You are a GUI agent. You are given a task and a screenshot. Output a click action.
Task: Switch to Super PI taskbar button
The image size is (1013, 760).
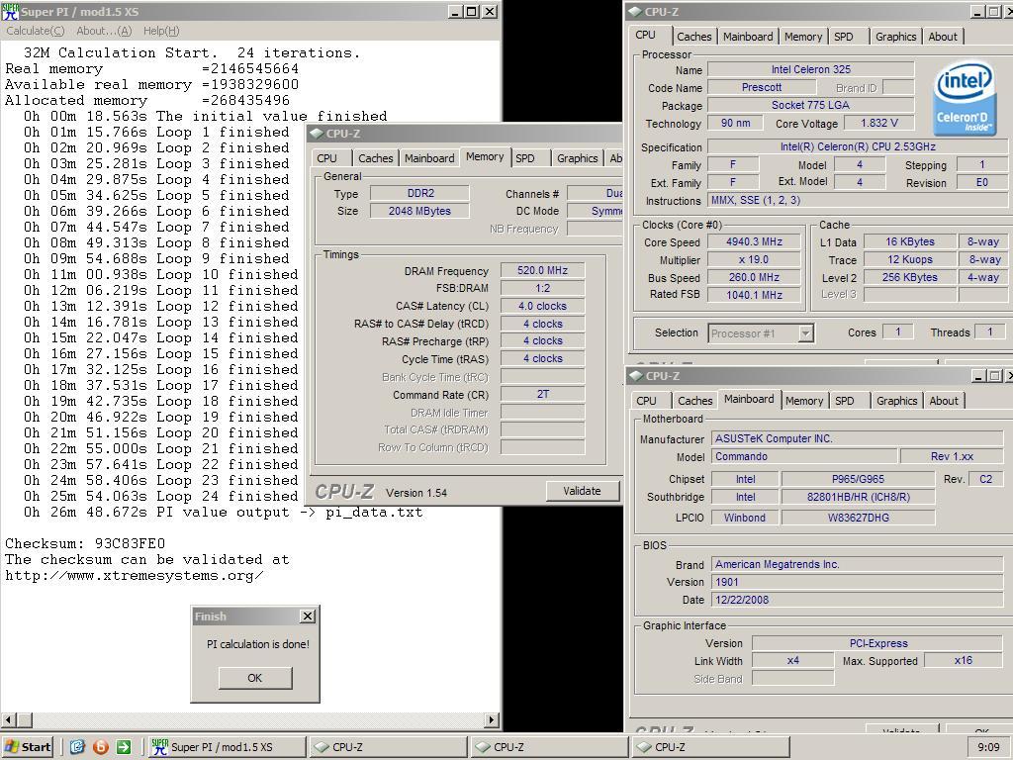(x=228, y=747)
